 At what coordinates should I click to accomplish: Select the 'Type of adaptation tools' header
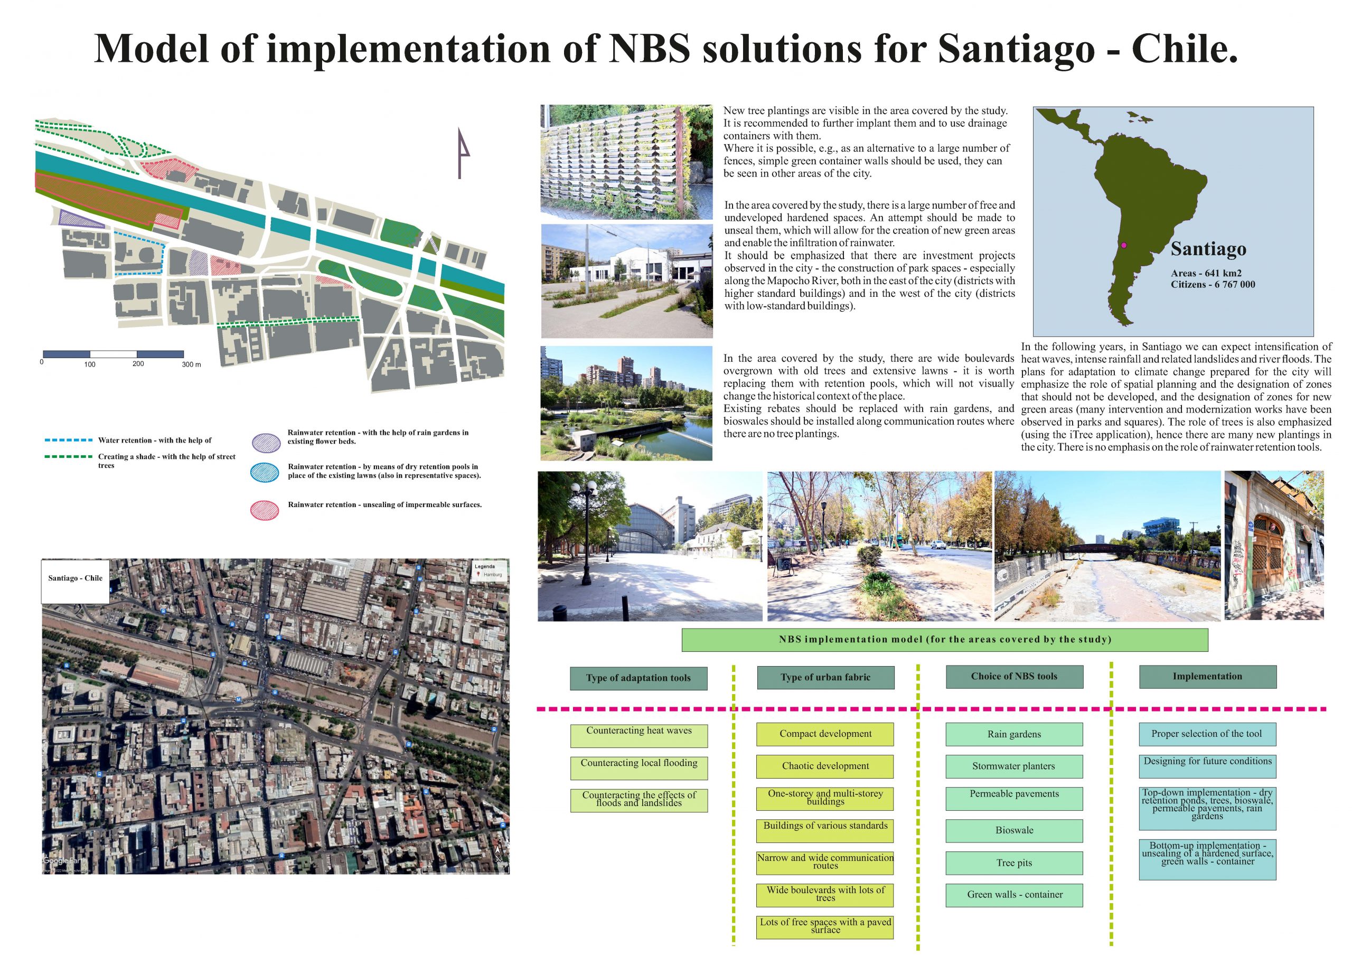(639, 678)
